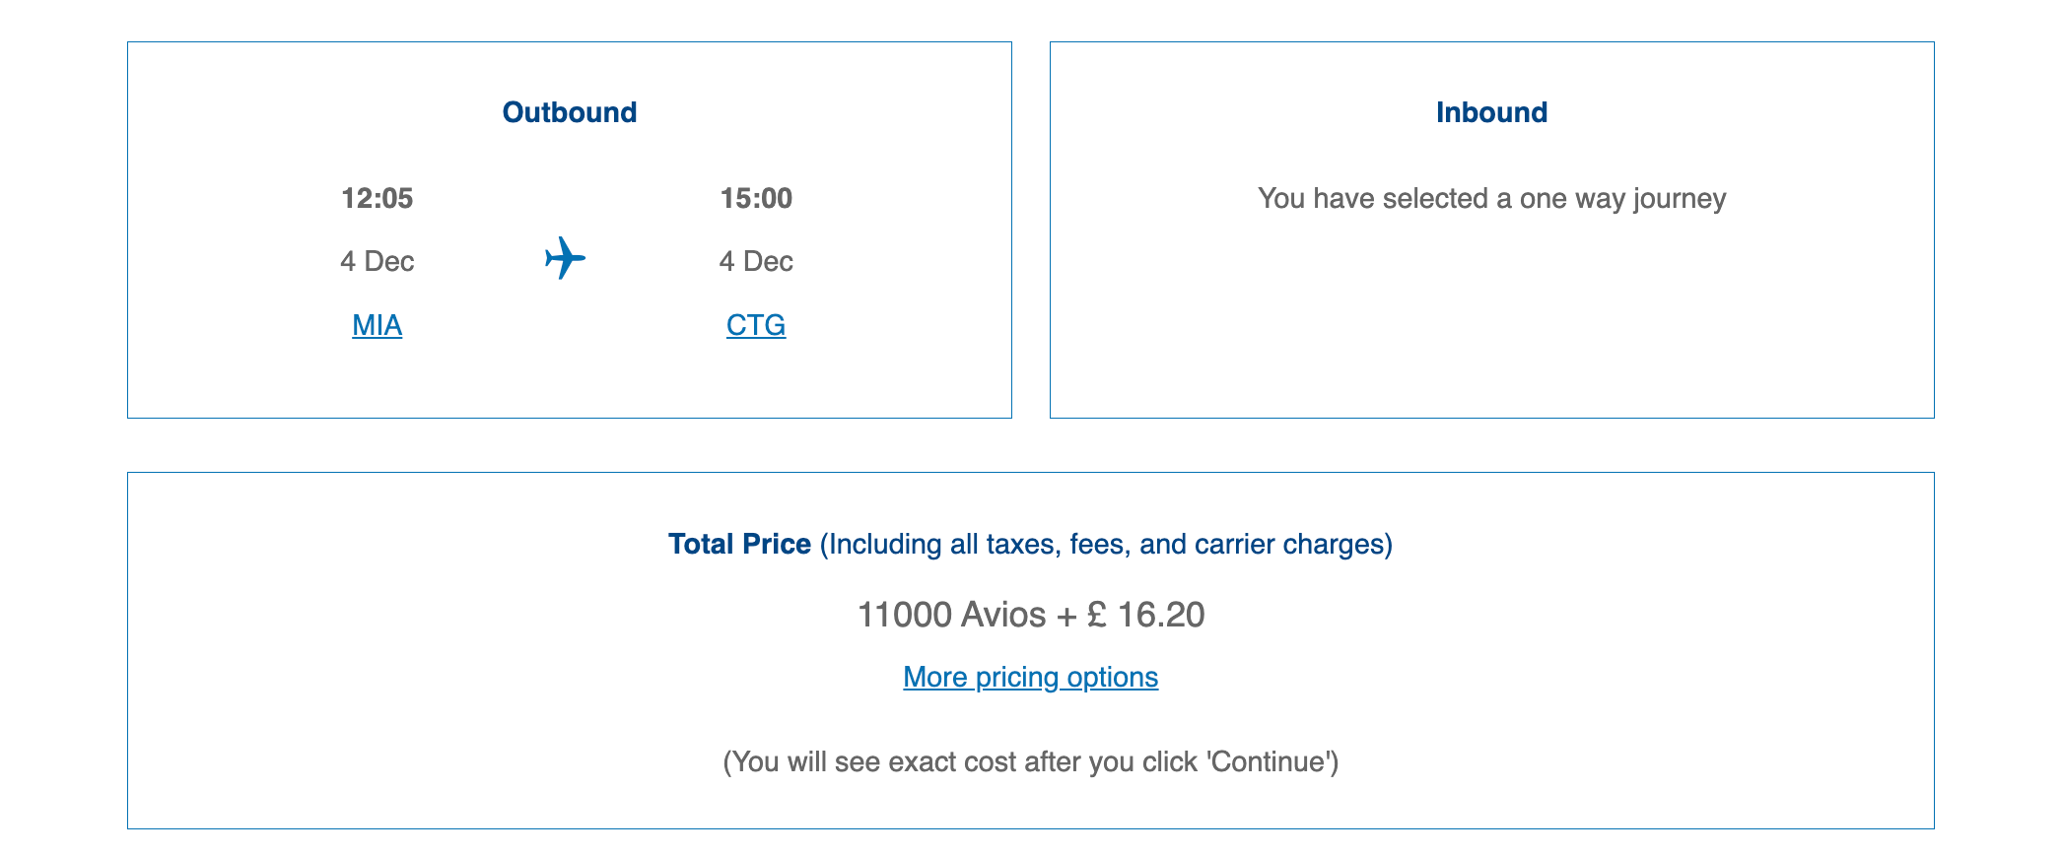Click the 15:00 arrival time
Viewport: 2062px width, 855px height.
click(756, 199)
